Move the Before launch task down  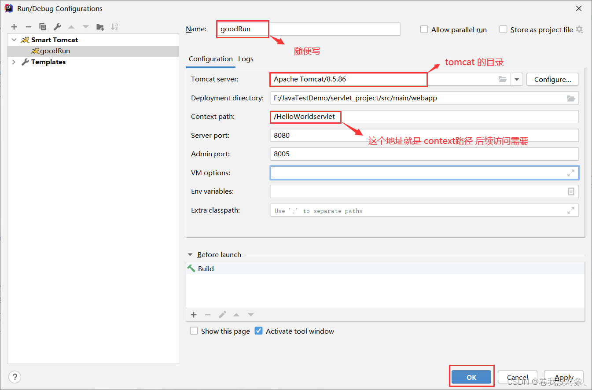click(251, 315)
